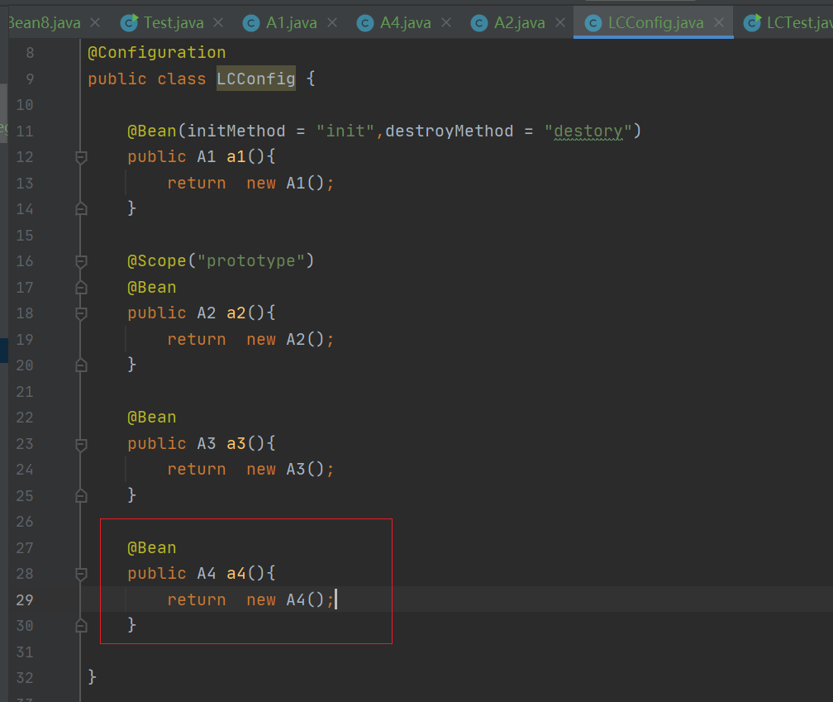Click the A1.java class icon
Viewport: 833px width, 702px height.
[x=250, y=23]
